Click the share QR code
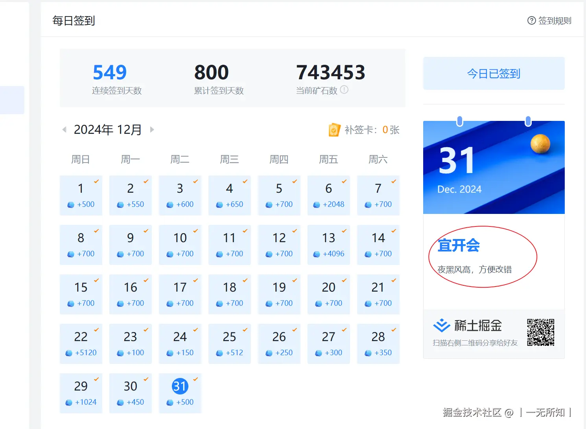 [x=541, y=332]
